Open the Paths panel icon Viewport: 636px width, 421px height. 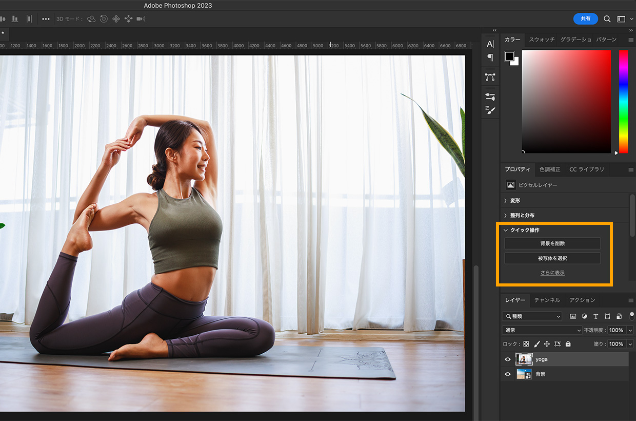pos(490,77)
